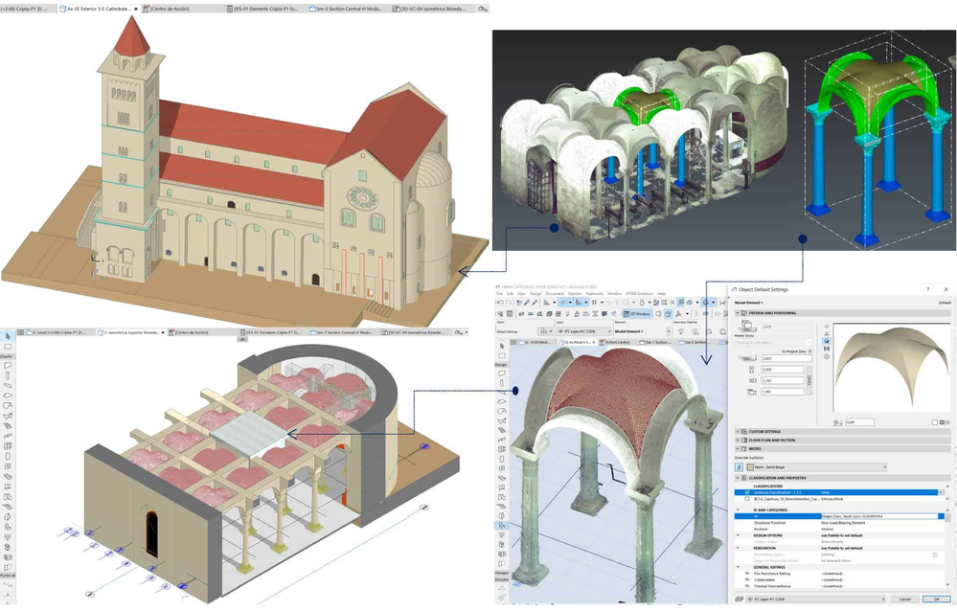Click the override surface paint icon
This screenshot has height=611, width=957.
pos(740,467)
